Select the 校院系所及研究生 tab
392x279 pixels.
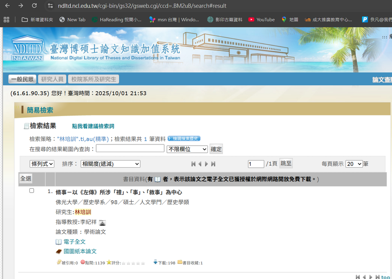(93, 79)
